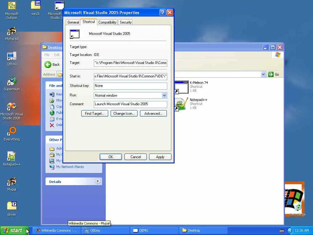
Task: Click OK in Properties dialog
Action: 111,157
